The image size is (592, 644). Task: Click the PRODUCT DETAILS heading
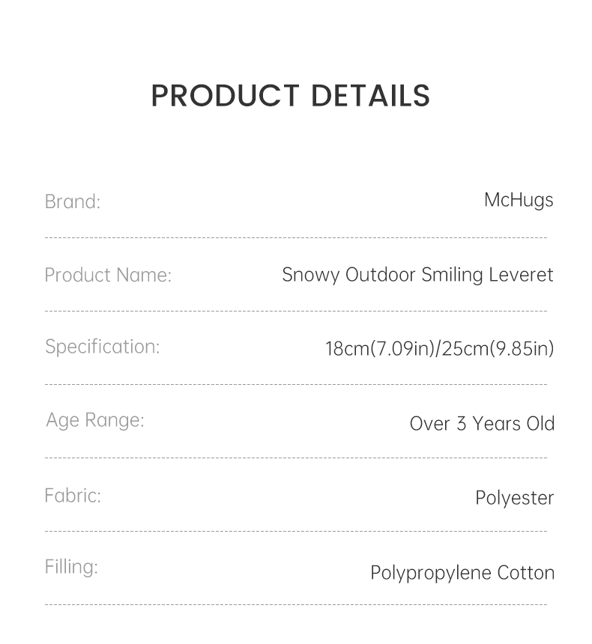click(291, 96)
